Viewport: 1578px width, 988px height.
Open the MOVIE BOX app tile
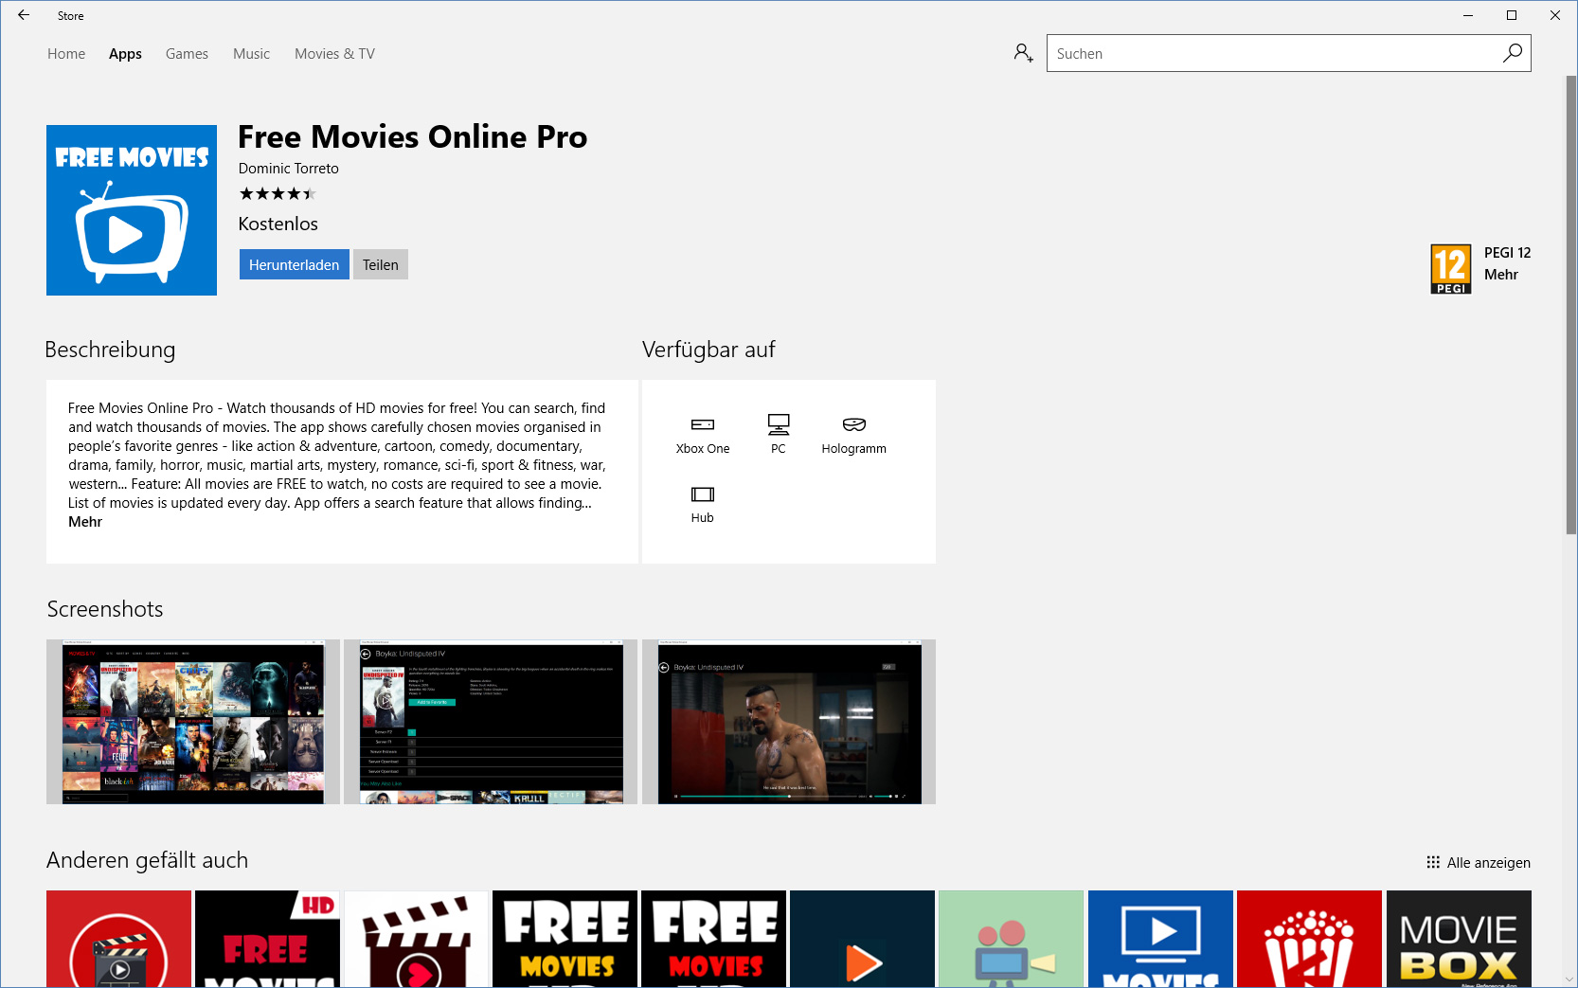pyautogui.click(x=1460, y=939)
